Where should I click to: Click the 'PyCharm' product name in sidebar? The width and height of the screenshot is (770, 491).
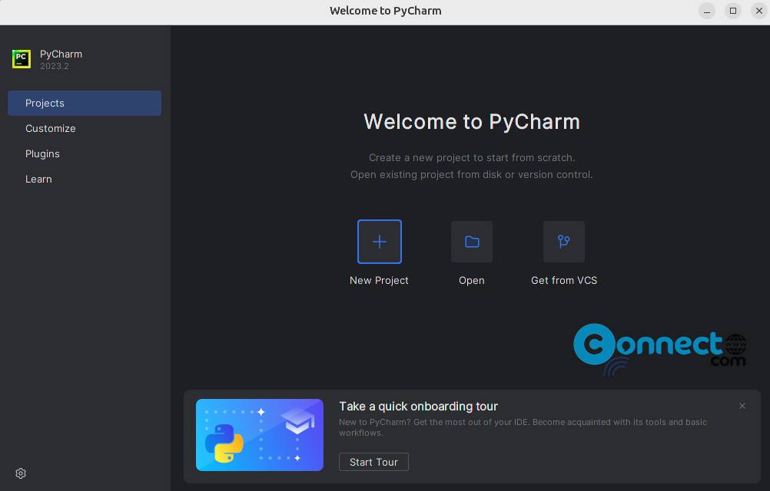(61, 54)
